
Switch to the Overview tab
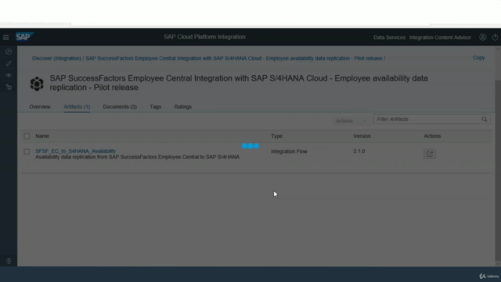pos(40,107)
